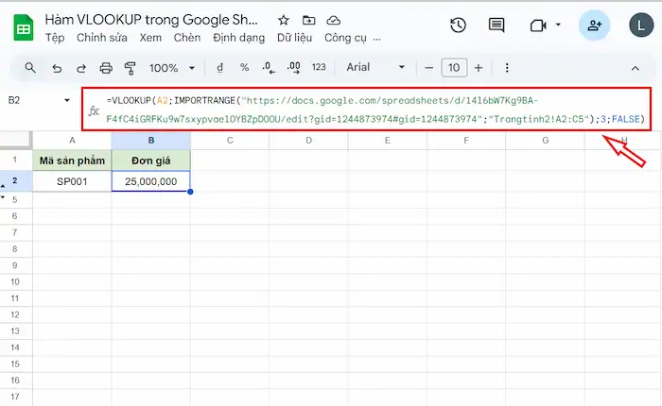Open the Chèn menu
The height and width of the screenshot is (406, 662).
(187, 38)
